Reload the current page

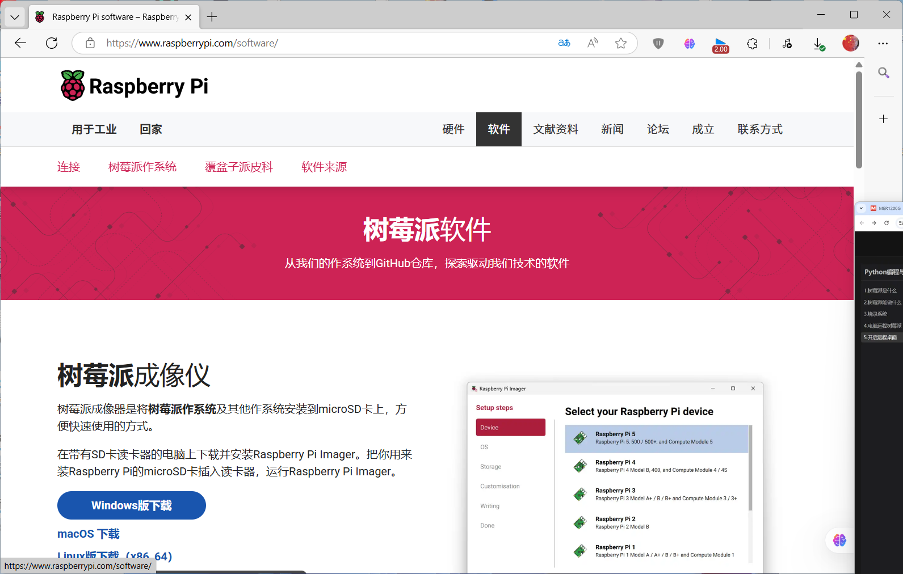point(52,43)
